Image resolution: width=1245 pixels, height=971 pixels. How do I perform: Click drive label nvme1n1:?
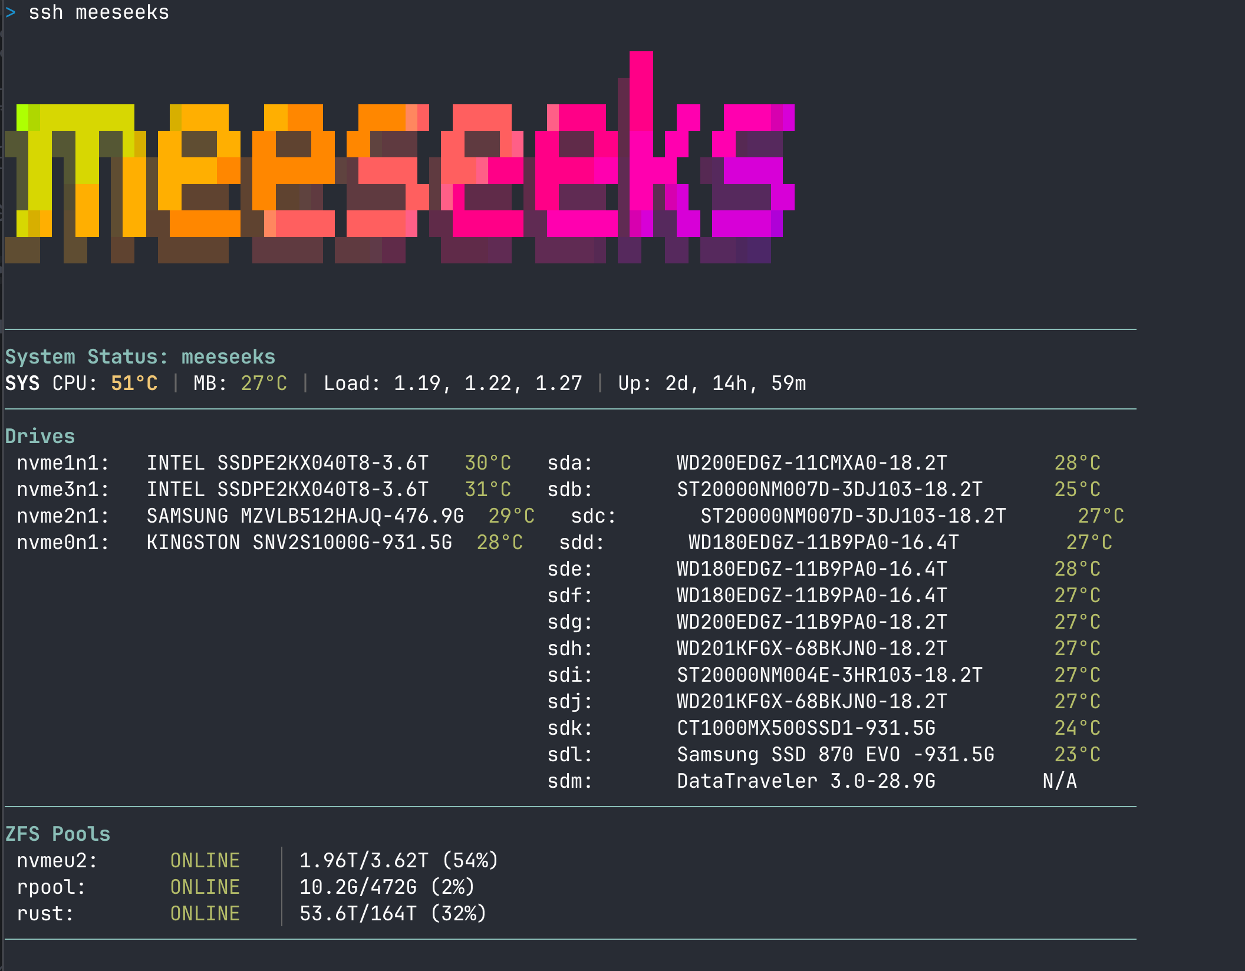(63, 463)
